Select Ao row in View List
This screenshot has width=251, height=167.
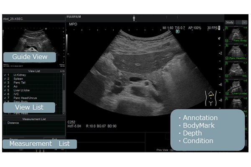pos(33,86)
